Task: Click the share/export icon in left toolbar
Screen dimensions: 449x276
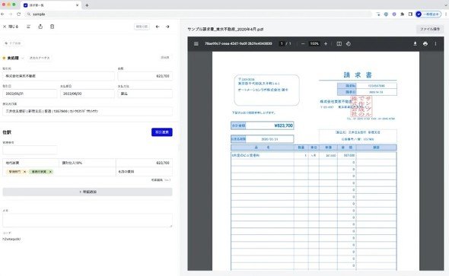Action: (40, 27)
